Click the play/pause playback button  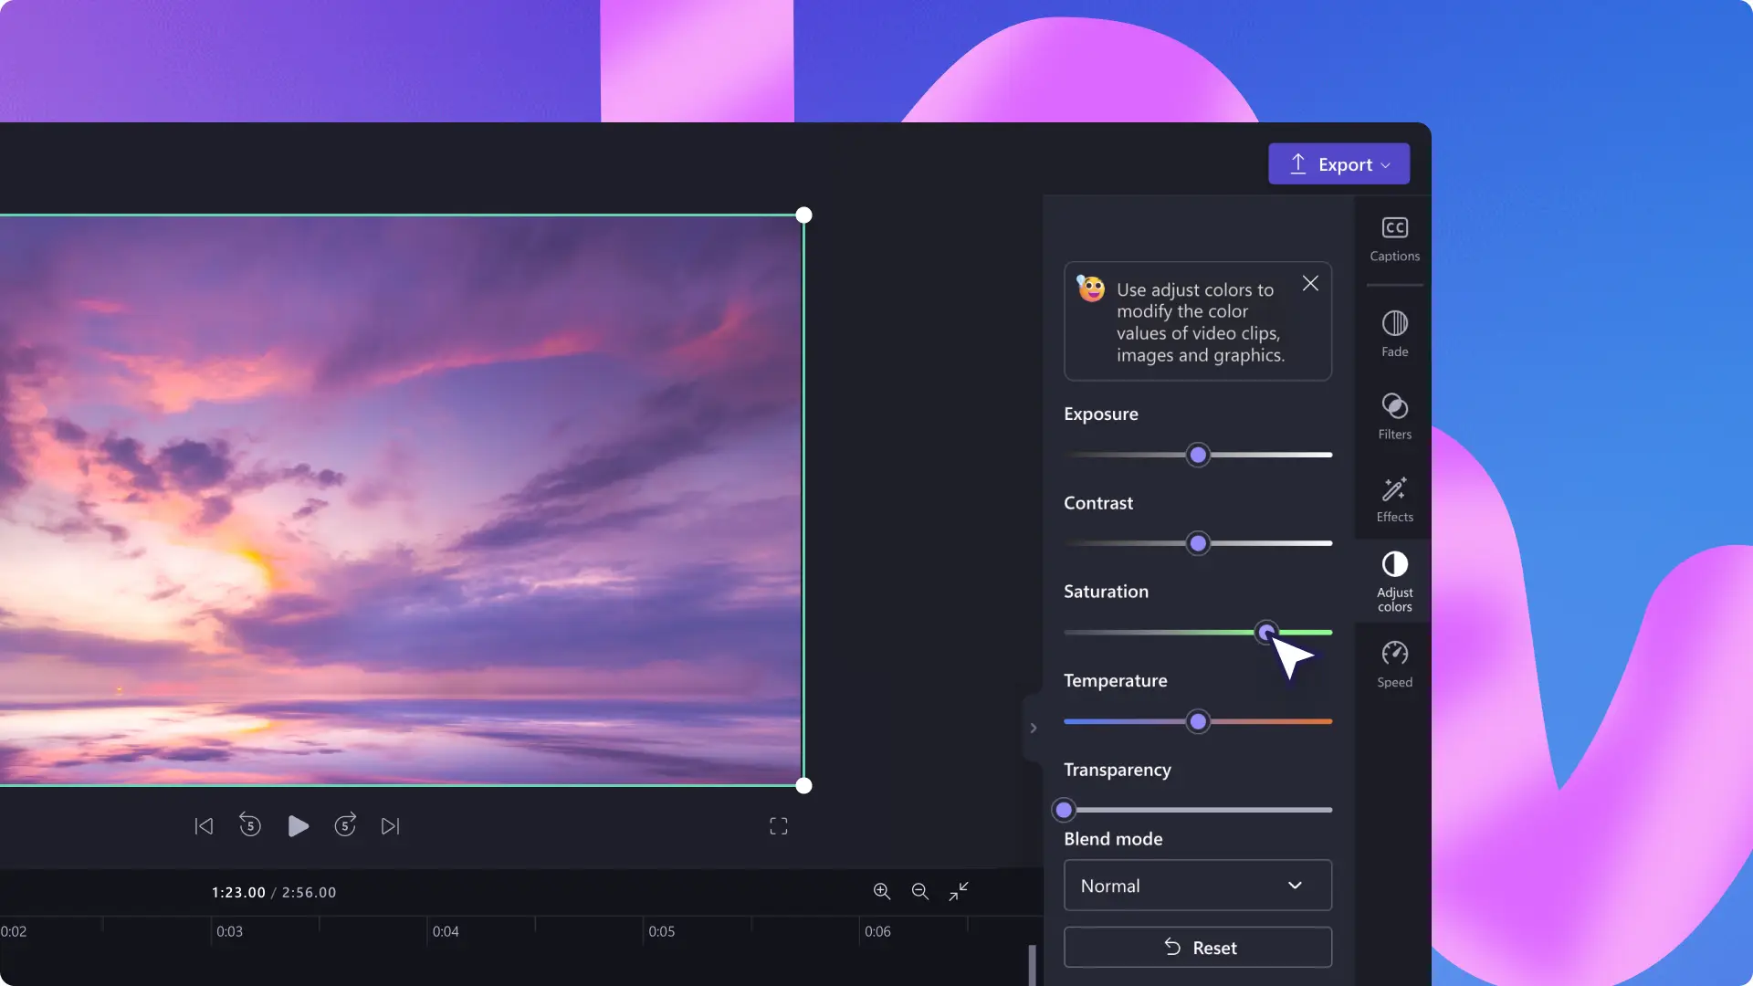pos(298,824)
